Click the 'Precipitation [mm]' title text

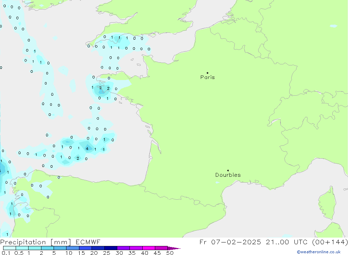click(35, 242)
